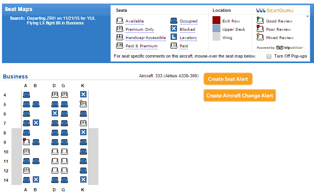The height and width of the screenshot is (196, 314).
Task: Choose premium seat 7K
Action: (x=83, y=123)
